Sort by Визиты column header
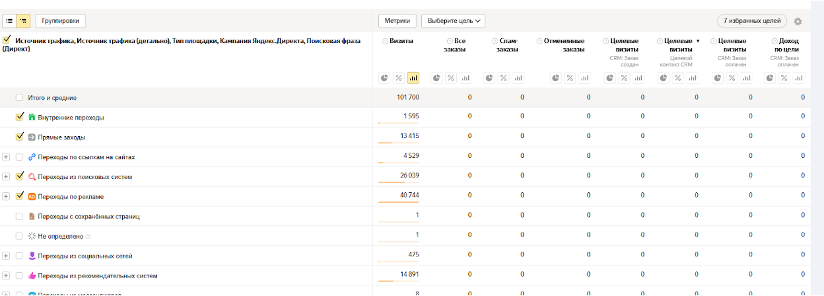The width and height of the screenshot is (824, 296). [401, 41]
